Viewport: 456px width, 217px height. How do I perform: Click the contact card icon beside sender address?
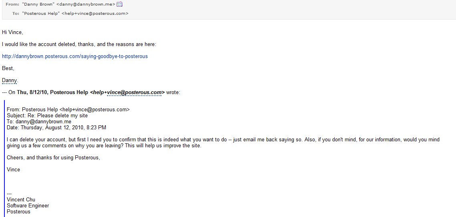click(x=119, y=4)
